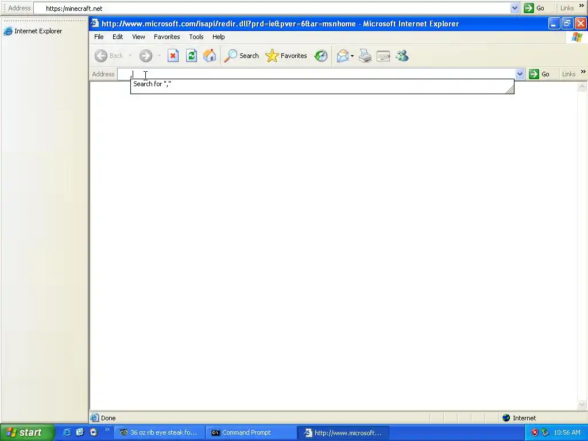Click the Back navigation button
Viewport: 588px width, 441px height.
tap(109, 56)
